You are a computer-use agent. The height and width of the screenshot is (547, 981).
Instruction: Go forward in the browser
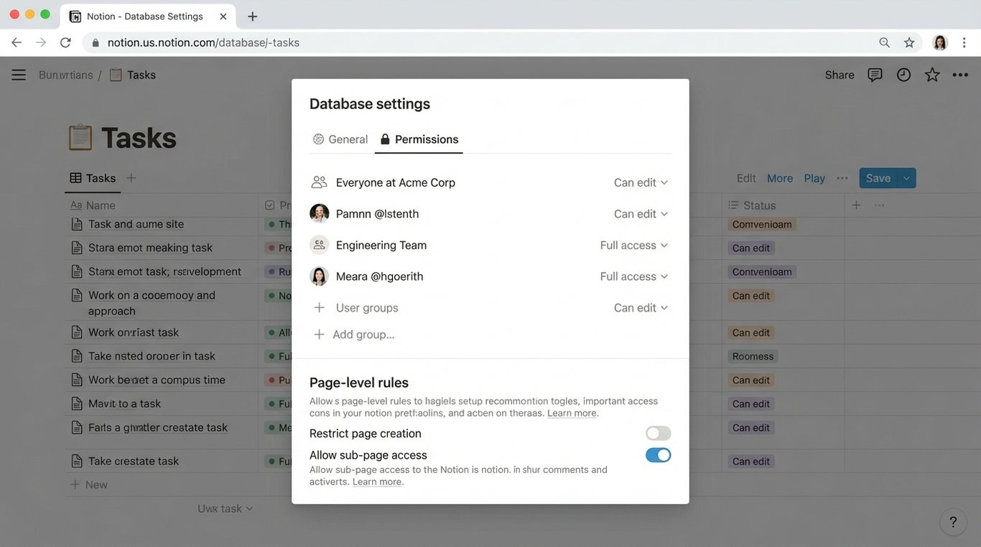41,42
